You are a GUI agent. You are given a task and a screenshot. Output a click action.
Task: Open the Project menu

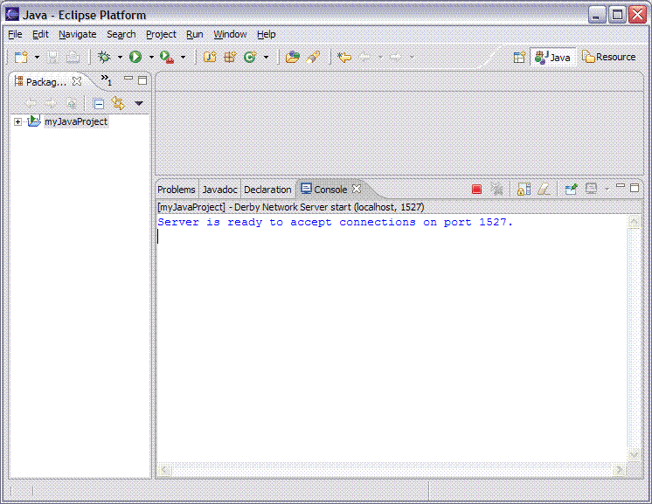[x=161, y=34]
